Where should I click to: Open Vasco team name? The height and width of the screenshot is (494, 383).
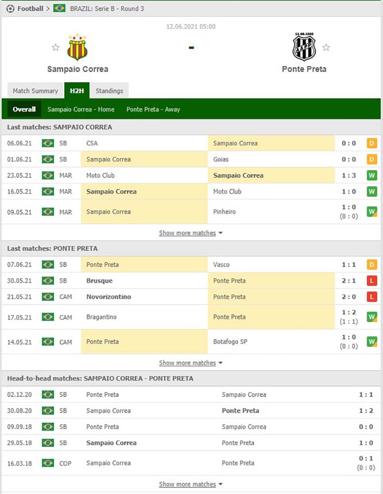(221, 264)
